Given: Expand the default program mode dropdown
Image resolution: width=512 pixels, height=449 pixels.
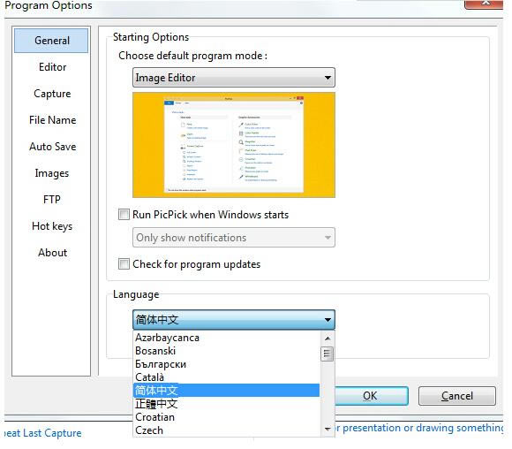Looking at the screenshot, I should click(233, 78).
